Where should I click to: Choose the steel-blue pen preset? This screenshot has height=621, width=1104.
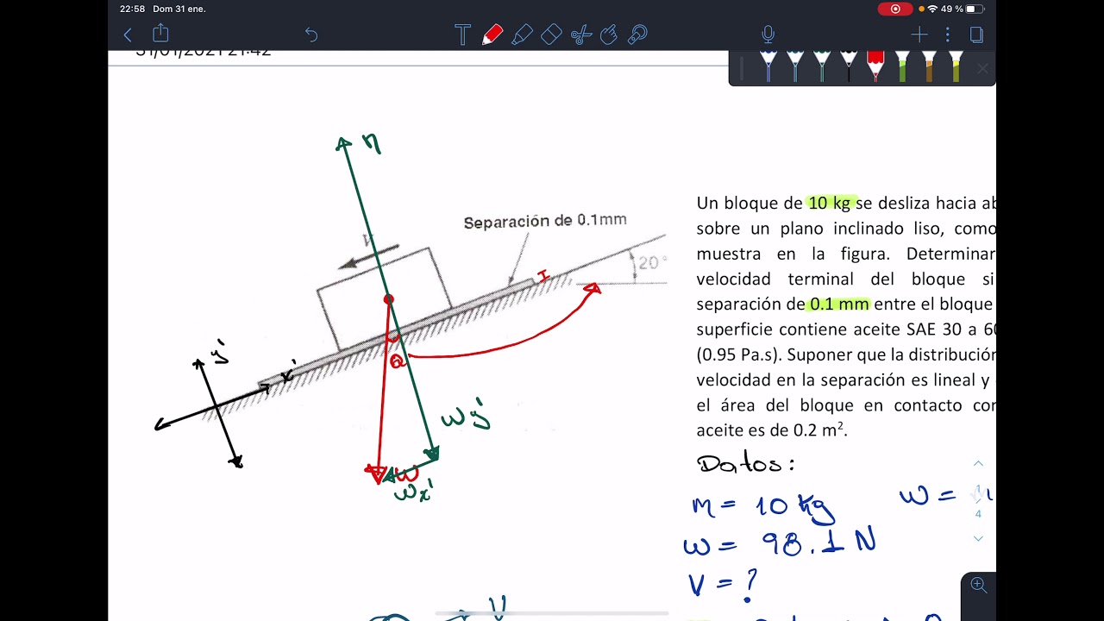point(794,66)
